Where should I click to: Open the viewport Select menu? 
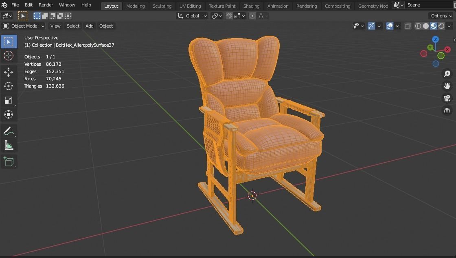73,26
